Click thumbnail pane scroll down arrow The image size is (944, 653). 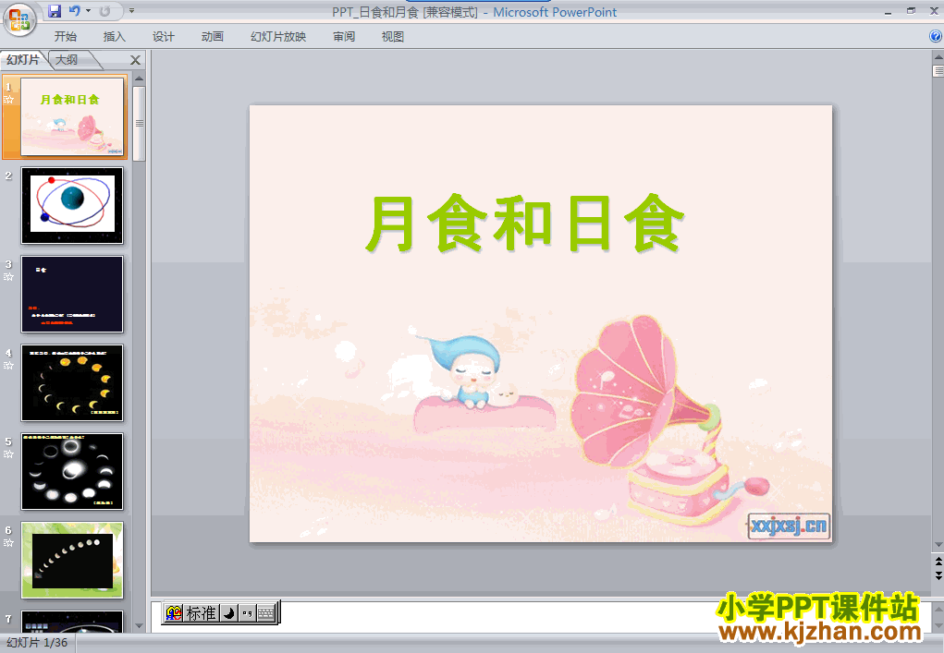pos(139,626)
